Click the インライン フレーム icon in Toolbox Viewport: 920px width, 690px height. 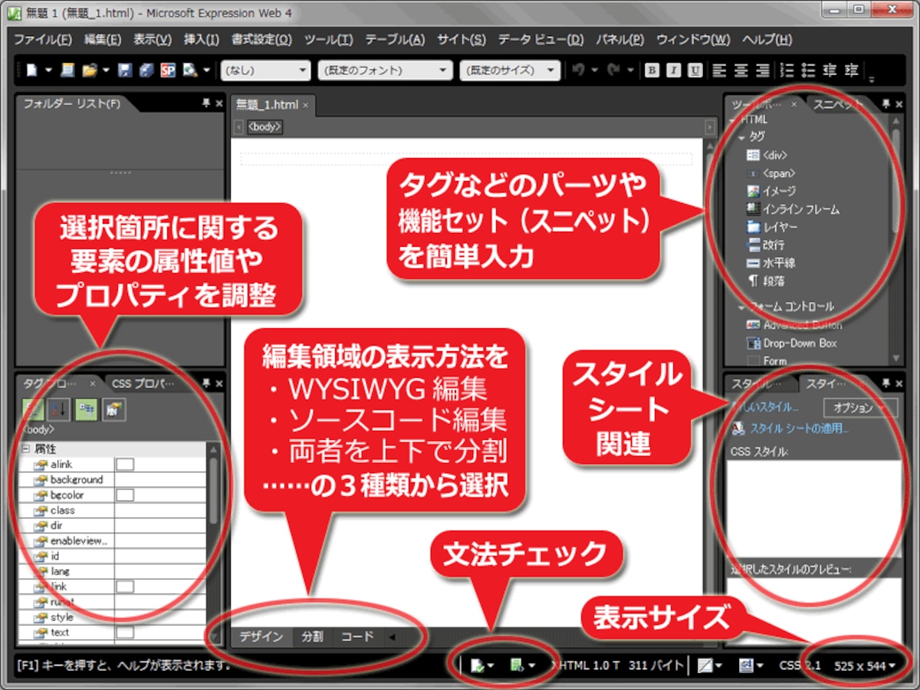coord(753,209)
